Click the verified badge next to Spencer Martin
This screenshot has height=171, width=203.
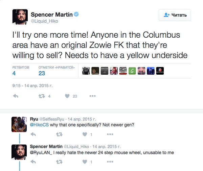point(77,14)
